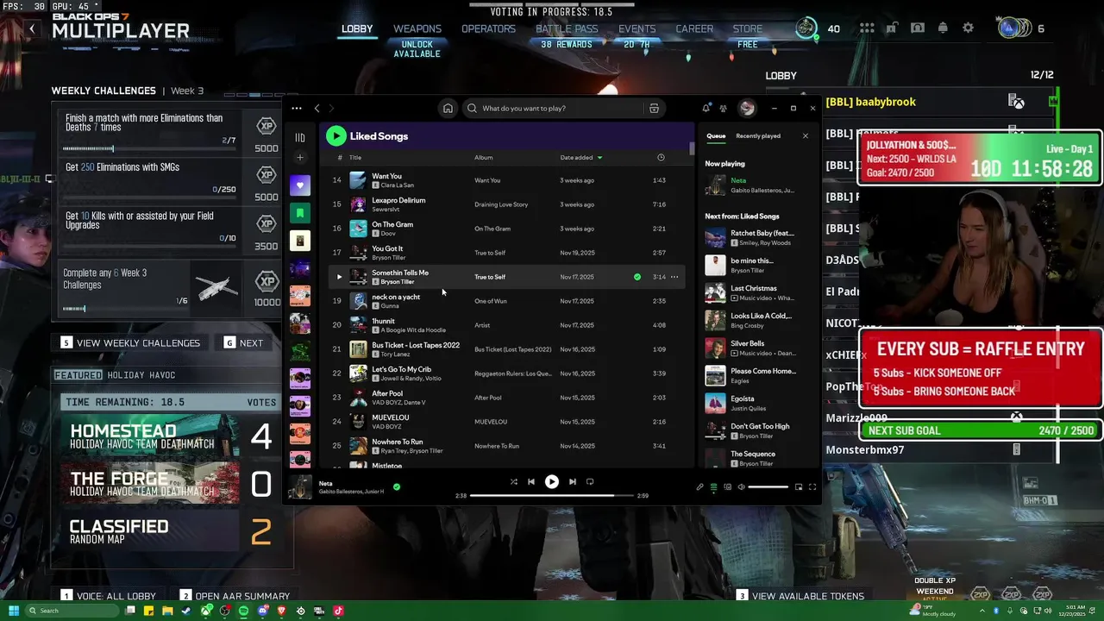Mute Spotify volume speaker icon

tap(741, 487)
